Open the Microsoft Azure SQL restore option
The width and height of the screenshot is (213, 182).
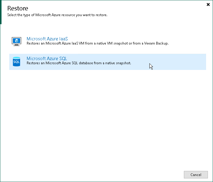pos(47,59)
